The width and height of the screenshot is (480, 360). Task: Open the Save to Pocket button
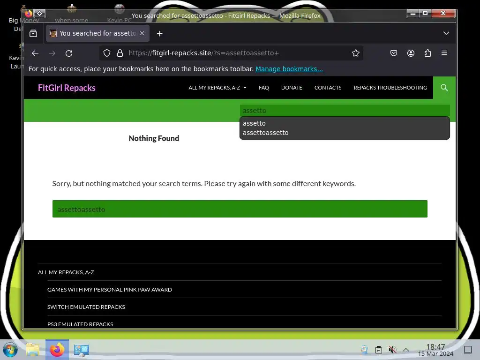tap(394, 53)
